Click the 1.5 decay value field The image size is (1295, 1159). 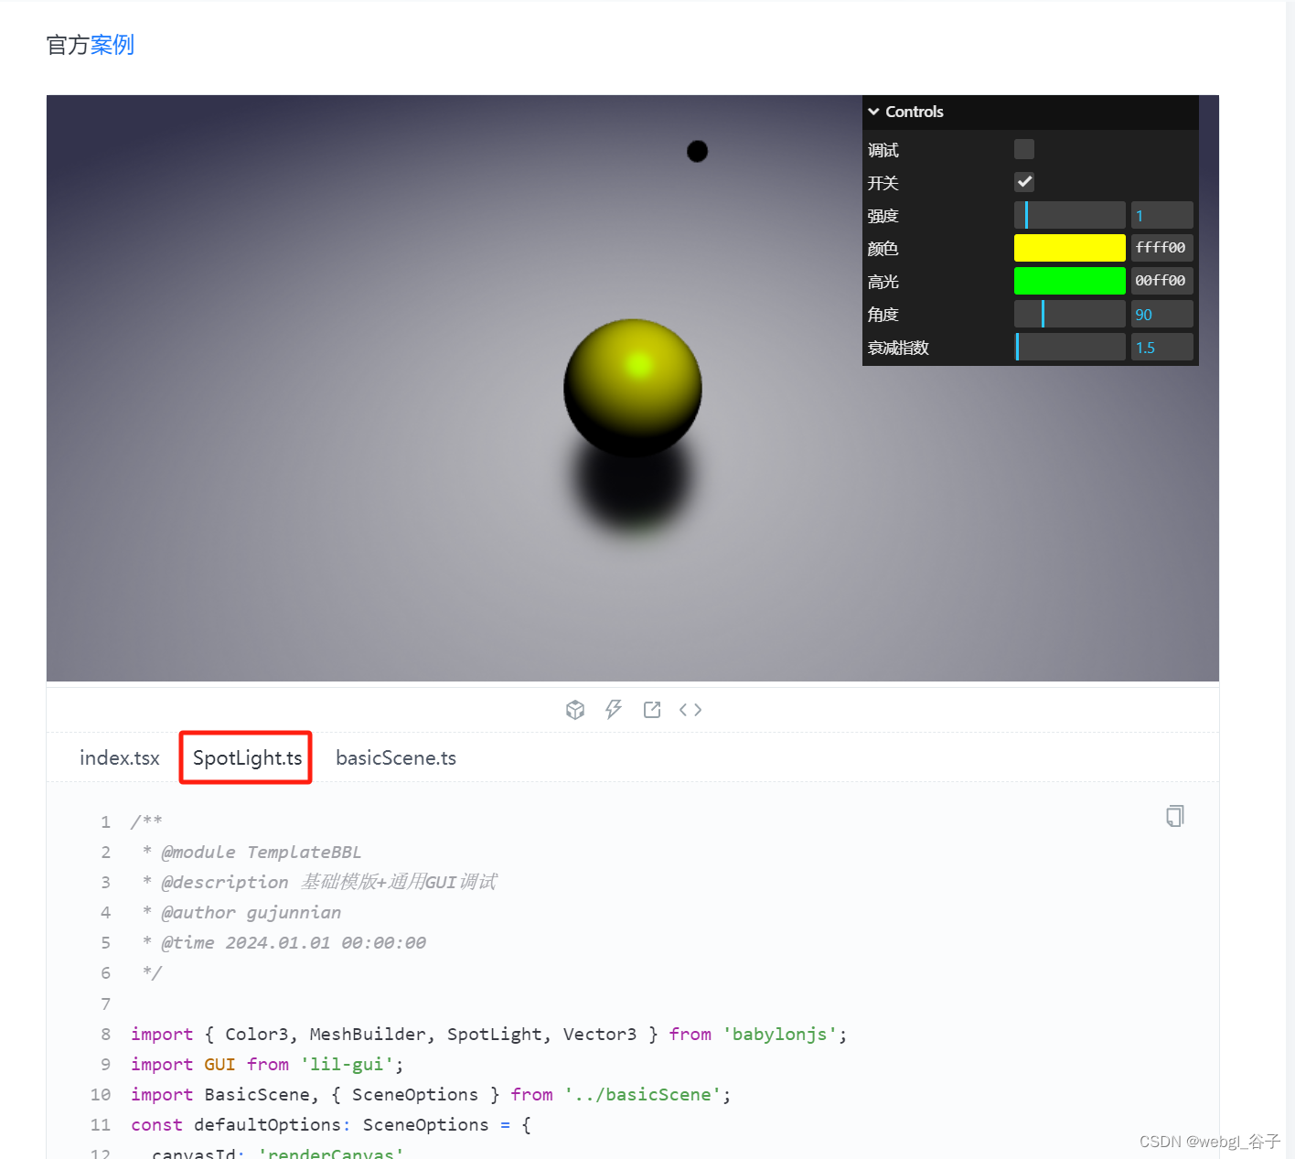pos(1161,346)
